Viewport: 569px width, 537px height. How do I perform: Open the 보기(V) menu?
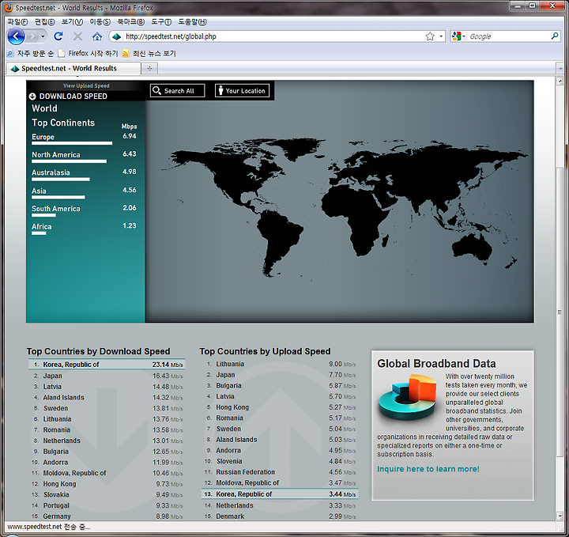pyautogui.click(x=72, y=22)
